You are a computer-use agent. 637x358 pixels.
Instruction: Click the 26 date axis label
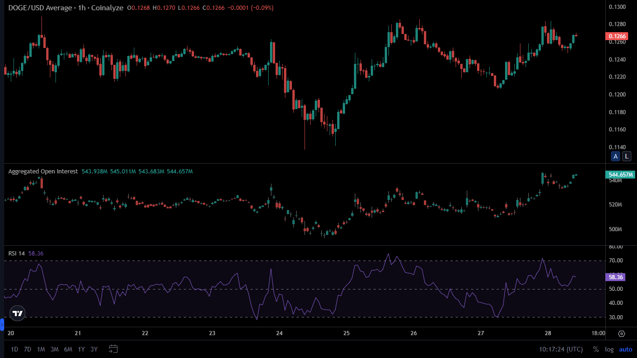pyautogui.click(x=414, y=334)
